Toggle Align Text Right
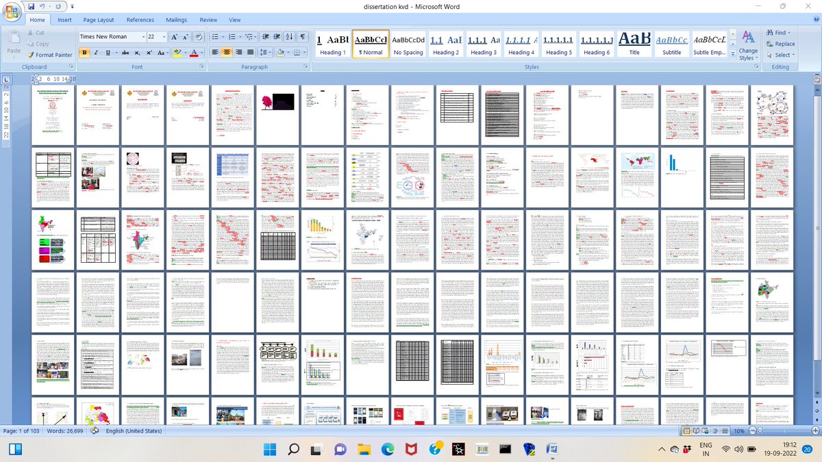 click(x=238, y=53)
